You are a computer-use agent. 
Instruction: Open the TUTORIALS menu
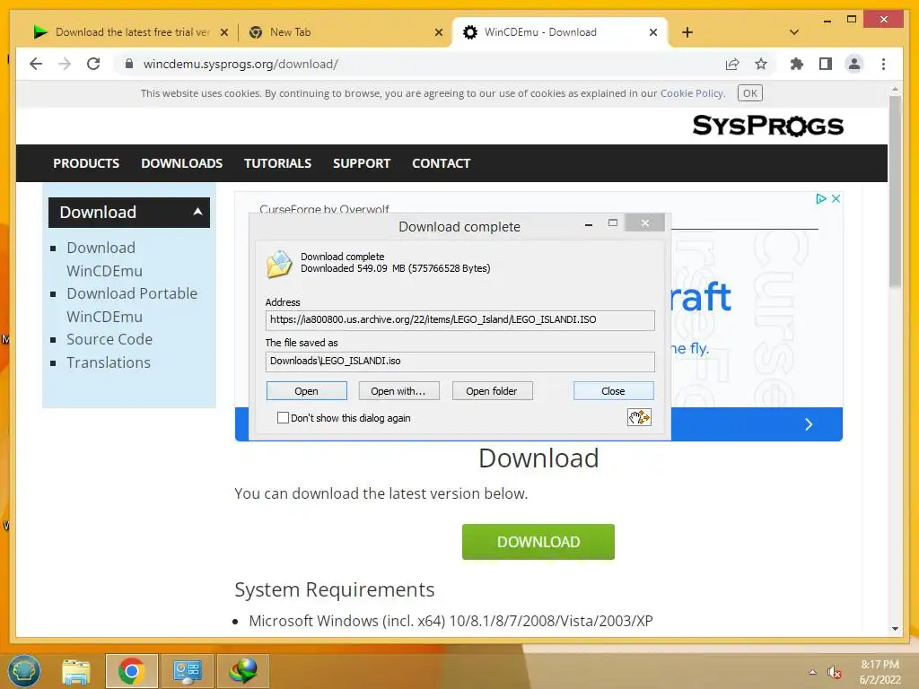coord(278,163)
